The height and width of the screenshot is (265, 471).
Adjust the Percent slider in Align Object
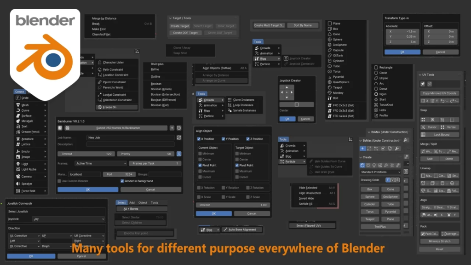pyautogui.click(x=233, y=205)
